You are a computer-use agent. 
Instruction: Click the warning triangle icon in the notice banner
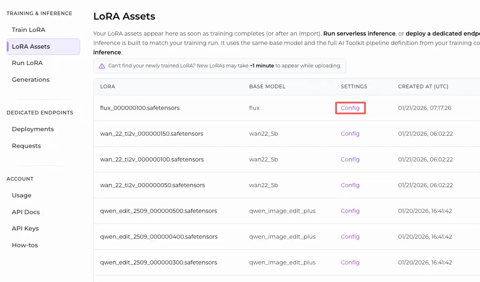101,65
